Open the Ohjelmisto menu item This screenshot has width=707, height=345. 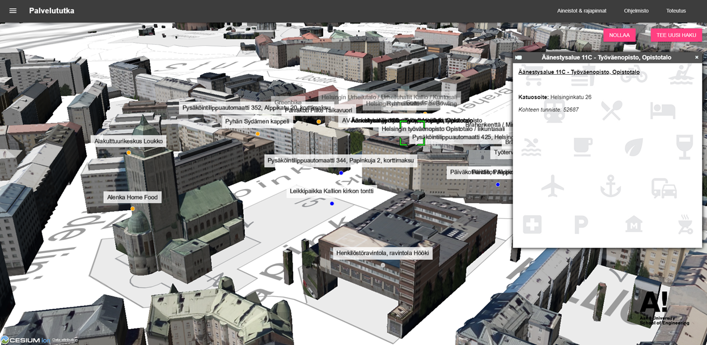(636, 11)
